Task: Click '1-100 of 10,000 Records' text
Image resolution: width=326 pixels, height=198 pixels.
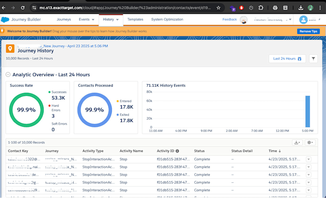Action: click(26, 143)
